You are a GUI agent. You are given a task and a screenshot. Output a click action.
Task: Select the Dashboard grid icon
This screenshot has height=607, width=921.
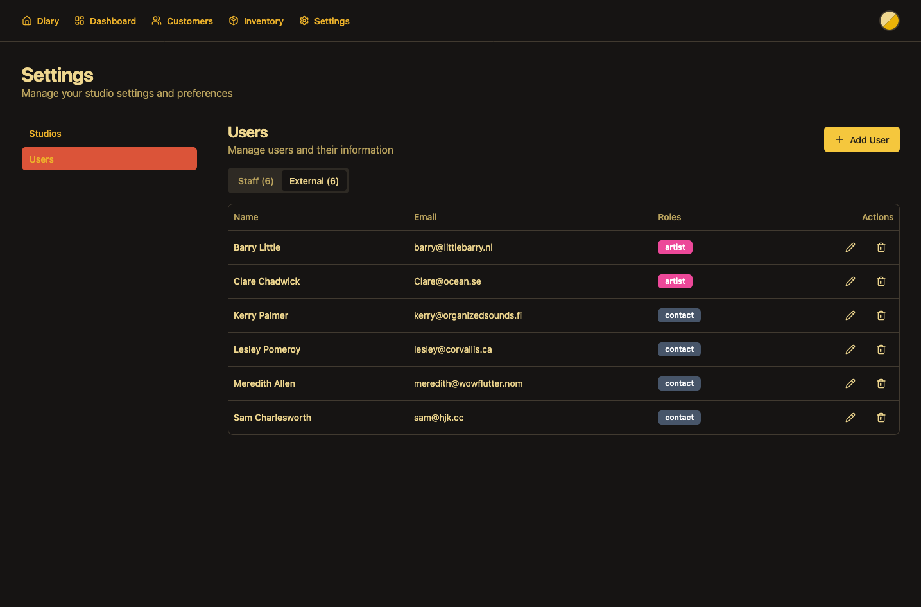pyautogui.click(x=79, y=21)
